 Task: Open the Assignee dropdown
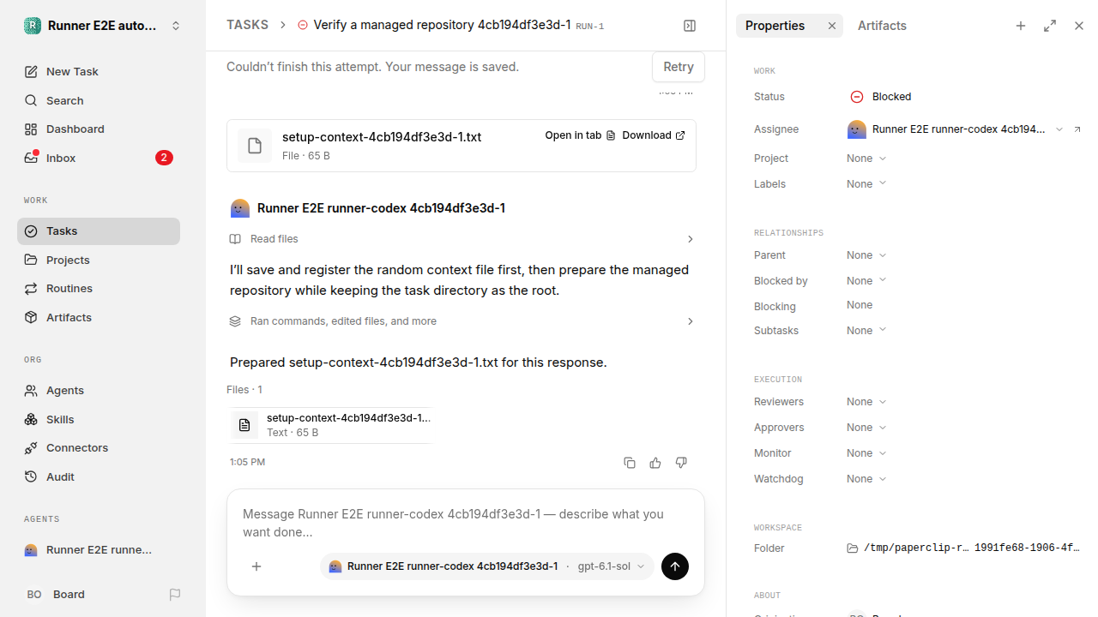(956, 129)
